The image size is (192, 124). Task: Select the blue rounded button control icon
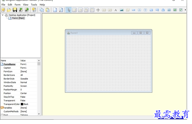(x=133, y=10)
